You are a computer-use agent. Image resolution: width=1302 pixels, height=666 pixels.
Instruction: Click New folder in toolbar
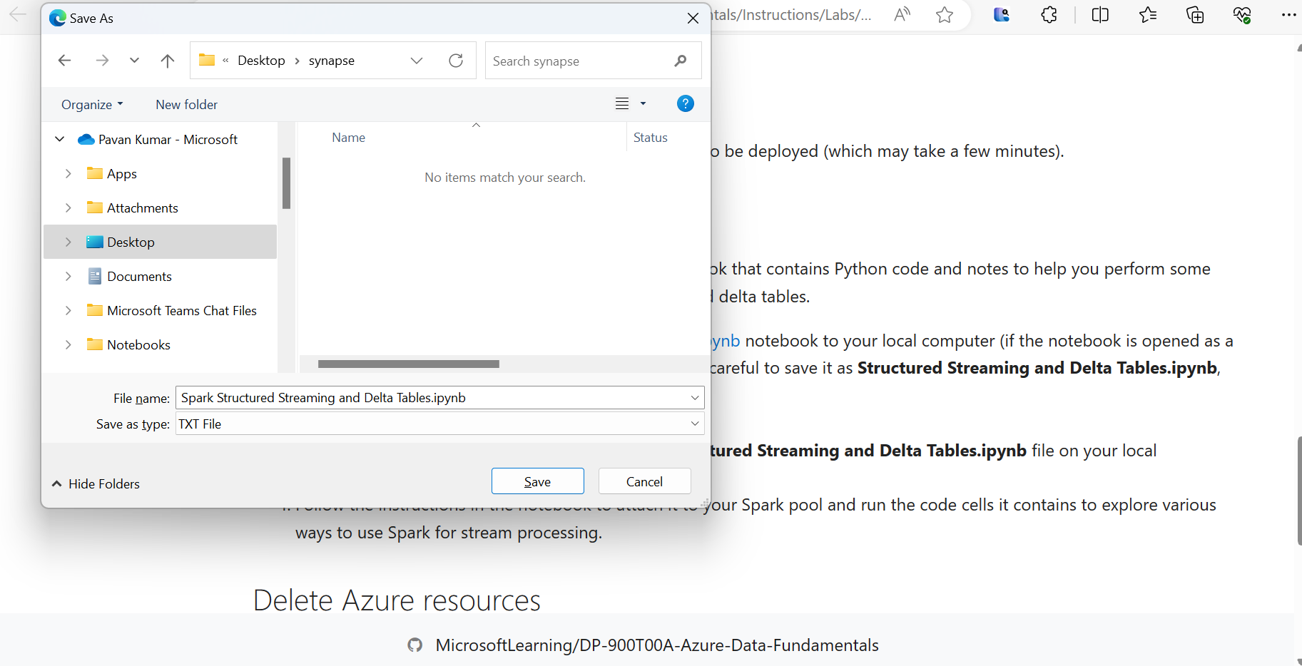(186, 105)
